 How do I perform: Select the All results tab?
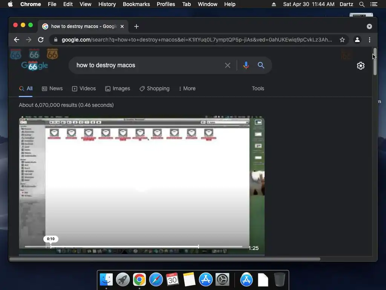pos(26,88)
